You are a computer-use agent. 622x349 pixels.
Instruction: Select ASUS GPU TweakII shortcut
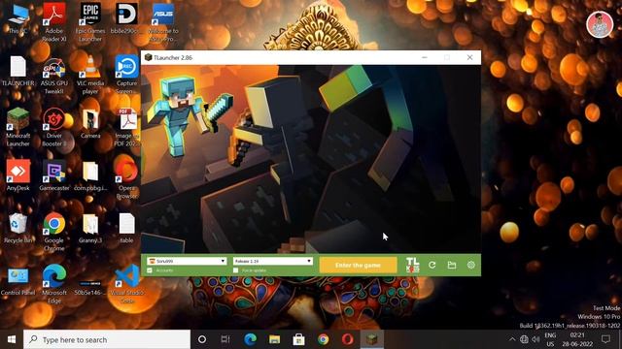[54, 76]
